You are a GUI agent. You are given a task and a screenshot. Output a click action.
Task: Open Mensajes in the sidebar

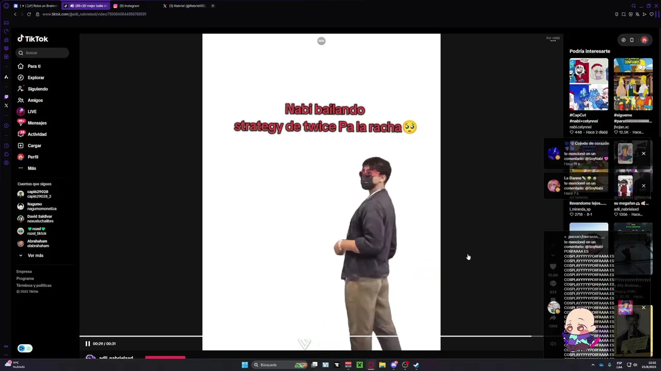pos(37,123)
